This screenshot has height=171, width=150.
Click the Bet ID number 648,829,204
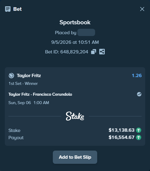click(74, 52)
